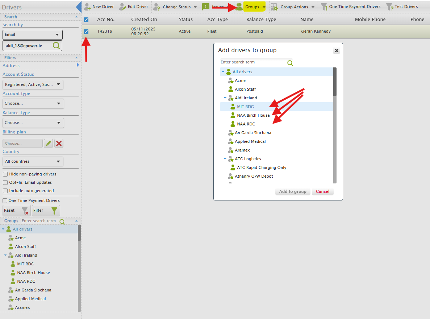Image resolution: width=430 pixels, height=319 pixels.
Task: Click the Test Drivers filter icon
Action: (389, 7)
